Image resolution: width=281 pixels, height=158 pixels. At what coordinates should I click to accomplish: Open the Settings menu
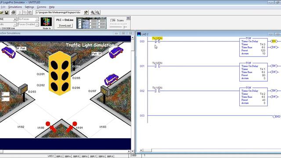point(29,7)
